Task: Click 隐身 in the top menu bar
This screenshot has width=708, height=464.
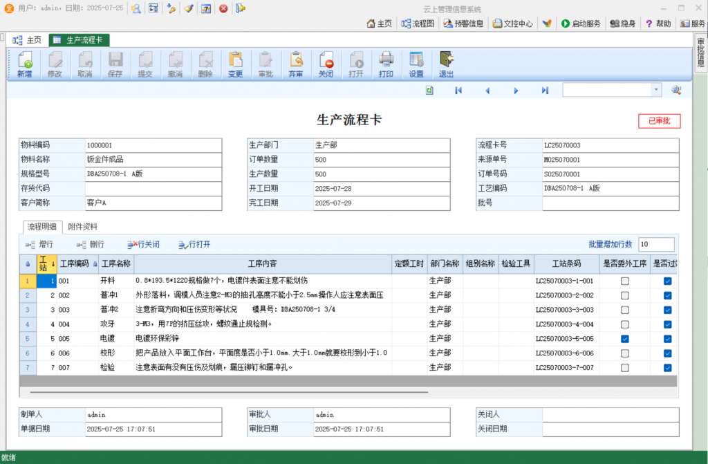Action: (x=623, y=24)
